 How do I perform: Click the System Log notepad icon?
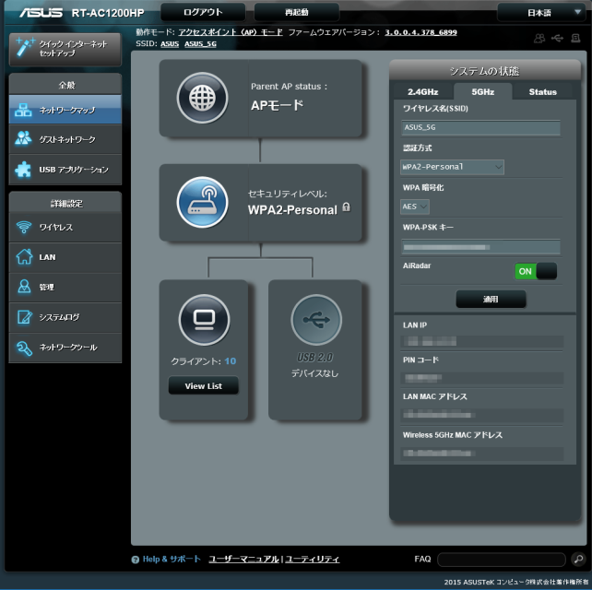24,317
